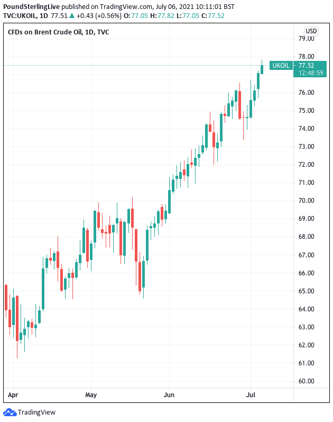The height and width of the screenshot is (422, 333).
Task: Select the Jun label on time axis
Action: click(169, 395)
